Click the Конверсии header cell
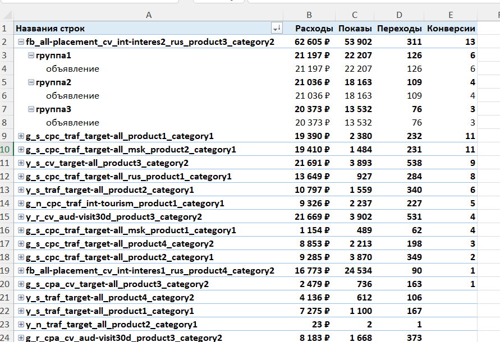The image size is (500, 342). pos(451,29)
